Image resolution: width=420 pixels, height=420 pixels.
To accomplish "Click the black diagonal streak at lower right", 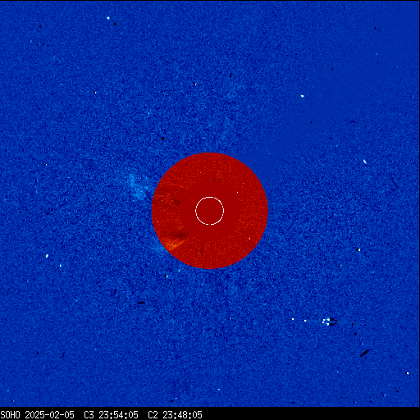I will (364, 354).
